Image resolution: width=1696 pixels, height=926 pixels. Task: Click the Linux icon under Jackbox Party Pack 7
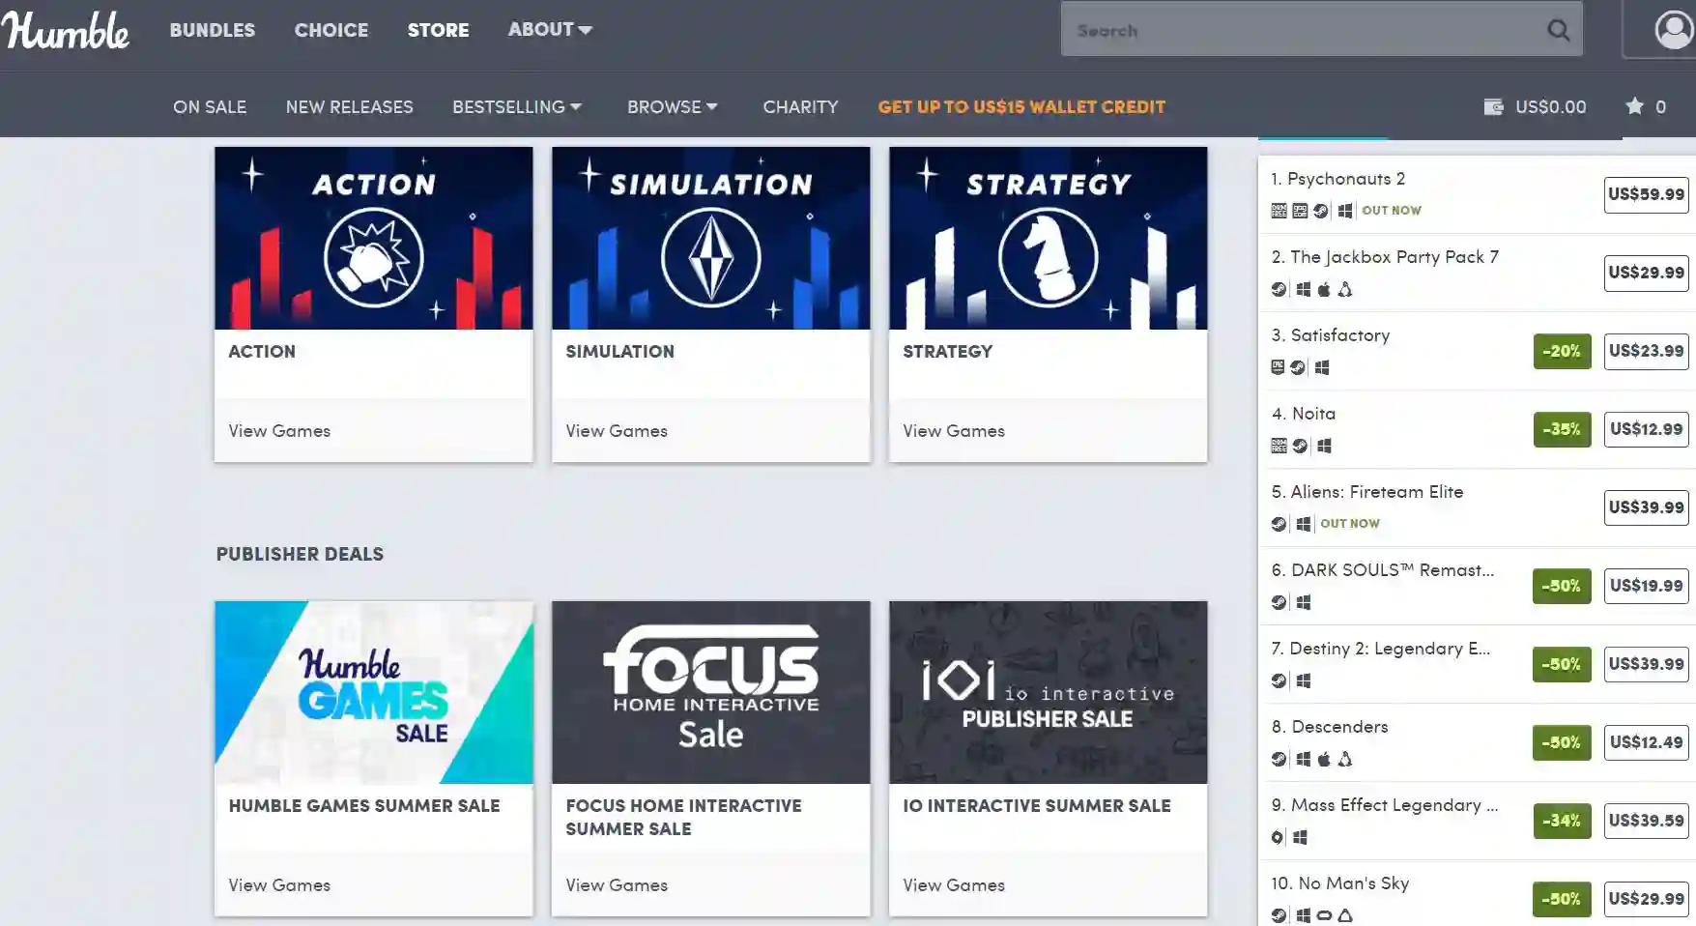click(1345, 289)
